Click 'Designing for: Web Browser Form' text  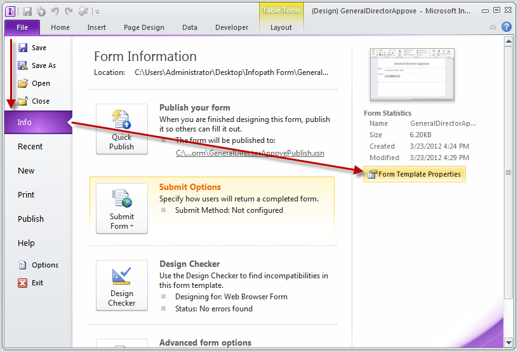click(231, 297)
